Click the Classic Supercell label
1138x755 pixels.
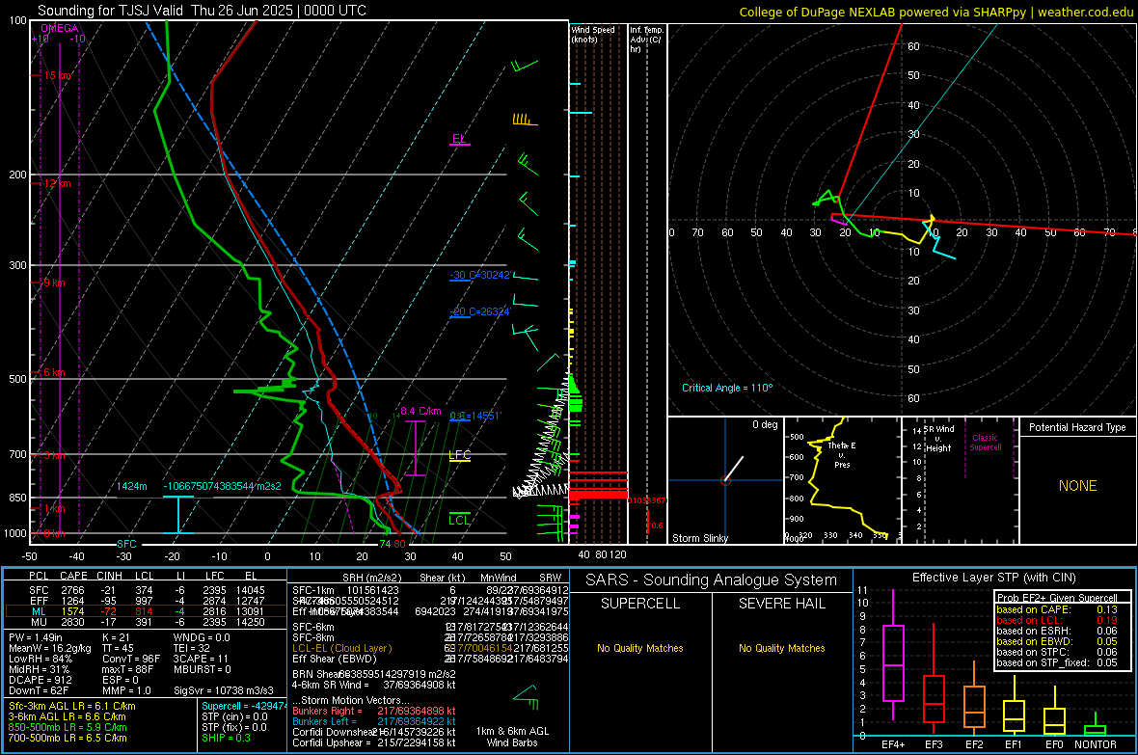[x=985, y=443]
